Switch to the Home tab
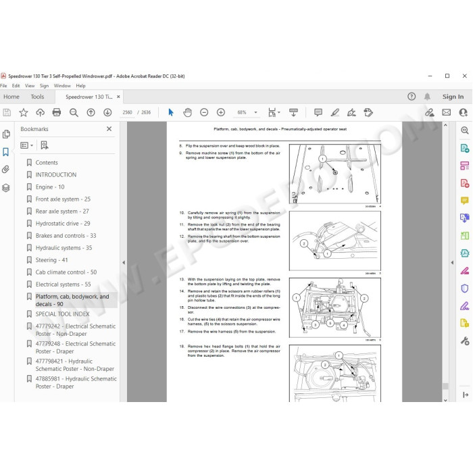The image size is (473, 473). pyautogui.click(x=11, y=97)
